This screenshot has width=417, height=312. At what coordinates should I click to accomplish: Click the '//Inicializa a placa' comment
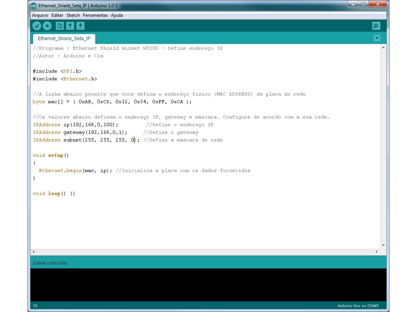pos(183,171)
